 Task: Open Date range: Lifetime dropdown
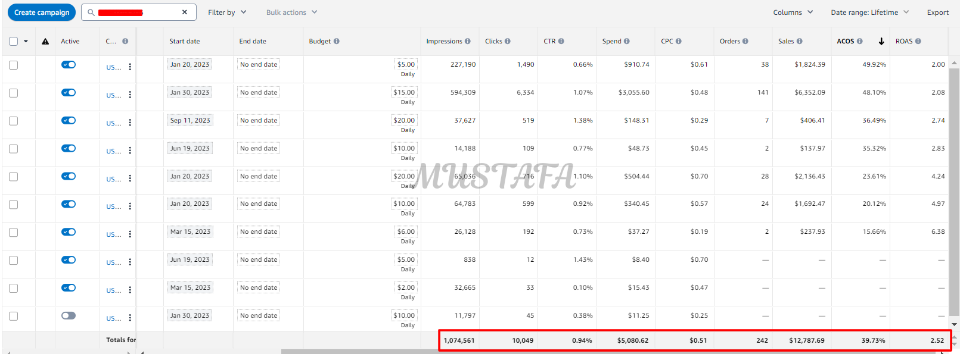coord(869,12)
